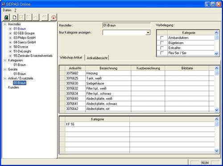Select 01-Braun under Hersteller
Screen dimensions: 223x166
(20, 28)
